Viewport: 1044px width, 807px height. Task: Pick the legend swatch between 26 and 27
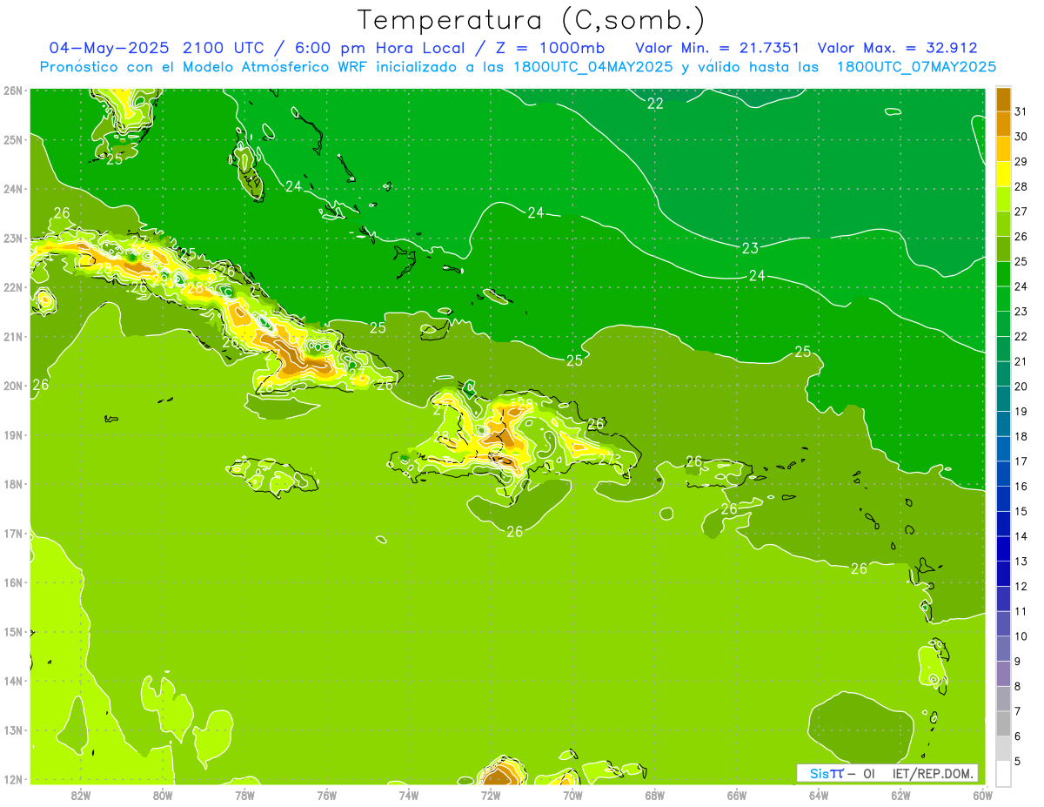[1003, 225]
